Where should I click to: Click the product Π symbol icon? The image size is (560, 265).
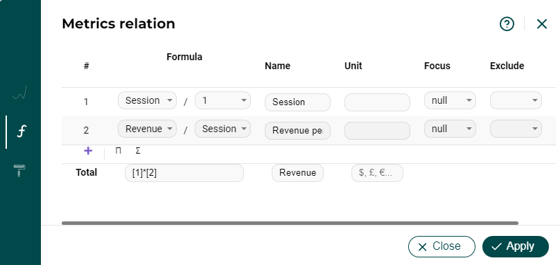tap(119, 151)
